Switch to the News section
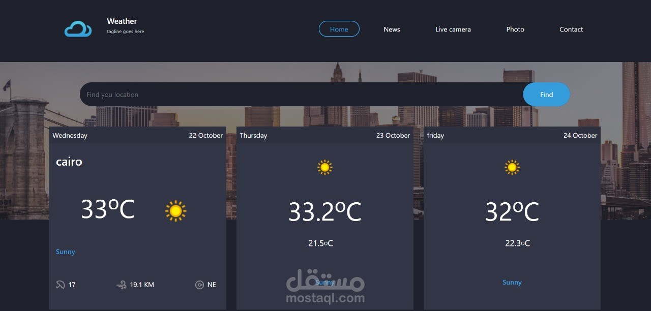This screenshot has width=651, height=311. [x=392, y=29]
